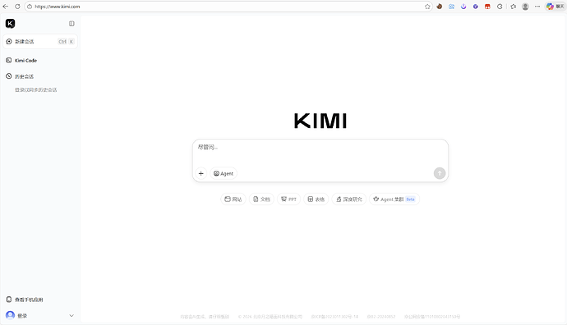This screenshot has width=567, height=325.
Task: Click the public security record link in the footer
Action: 432,317
